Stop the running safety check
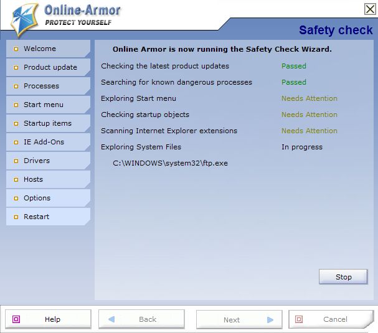Image resolution: width=378 pixels, height=333 pixels. pos(343,277)
